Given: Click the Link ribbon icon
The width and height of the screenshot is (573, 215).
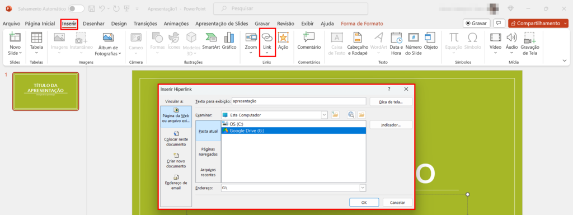Looking at the screenshot, I should pos(267,38).
